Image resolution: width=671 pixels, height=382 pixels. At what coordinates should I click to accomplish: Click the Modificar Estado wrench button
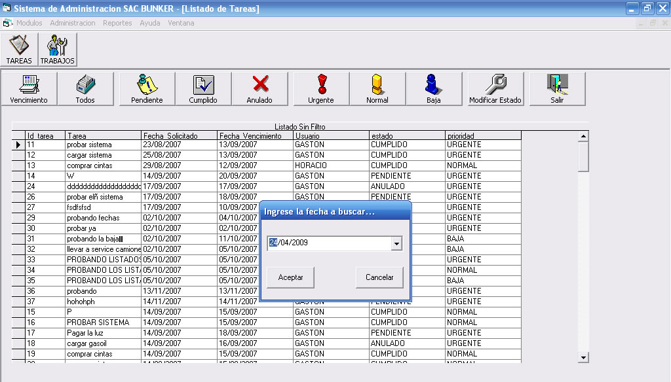click(495, 89)
